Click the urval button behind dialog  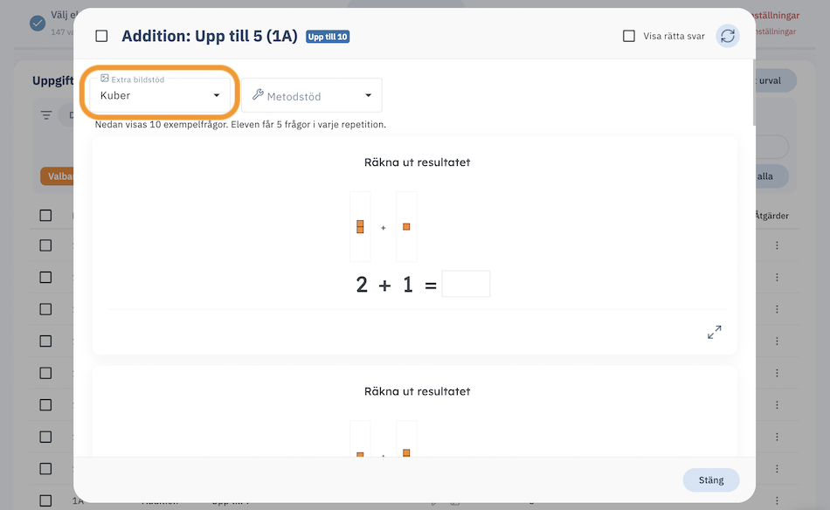[x=774, y=80]
